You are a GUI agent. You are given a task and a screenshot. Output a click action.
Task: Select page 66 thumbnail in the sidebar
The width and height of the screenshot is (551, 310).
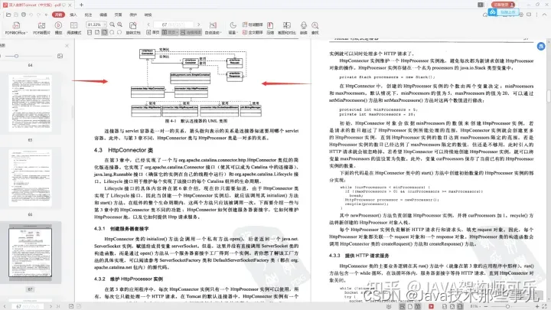pos(30,178)
